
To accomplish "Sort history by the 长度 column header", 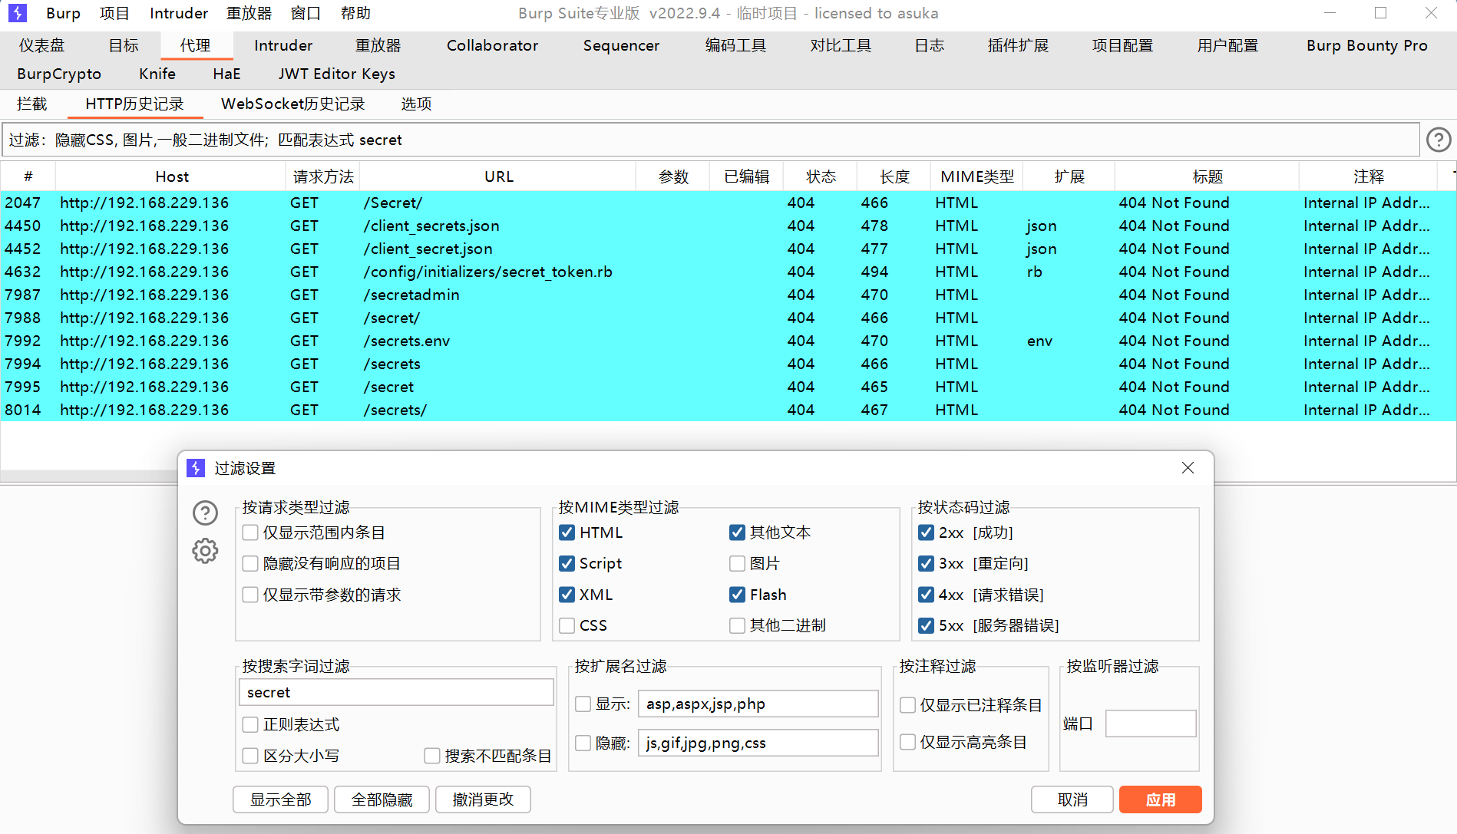I will 894,176.
